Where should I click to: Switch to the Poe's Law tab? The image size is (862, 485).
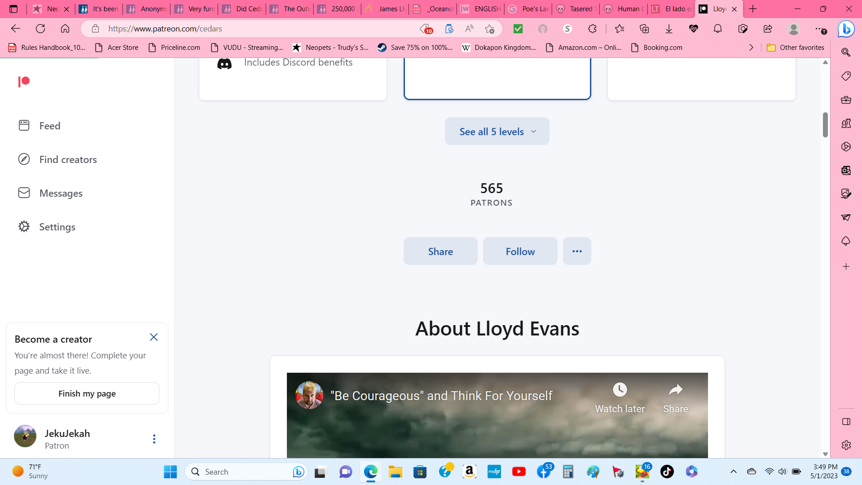point(528,9)
